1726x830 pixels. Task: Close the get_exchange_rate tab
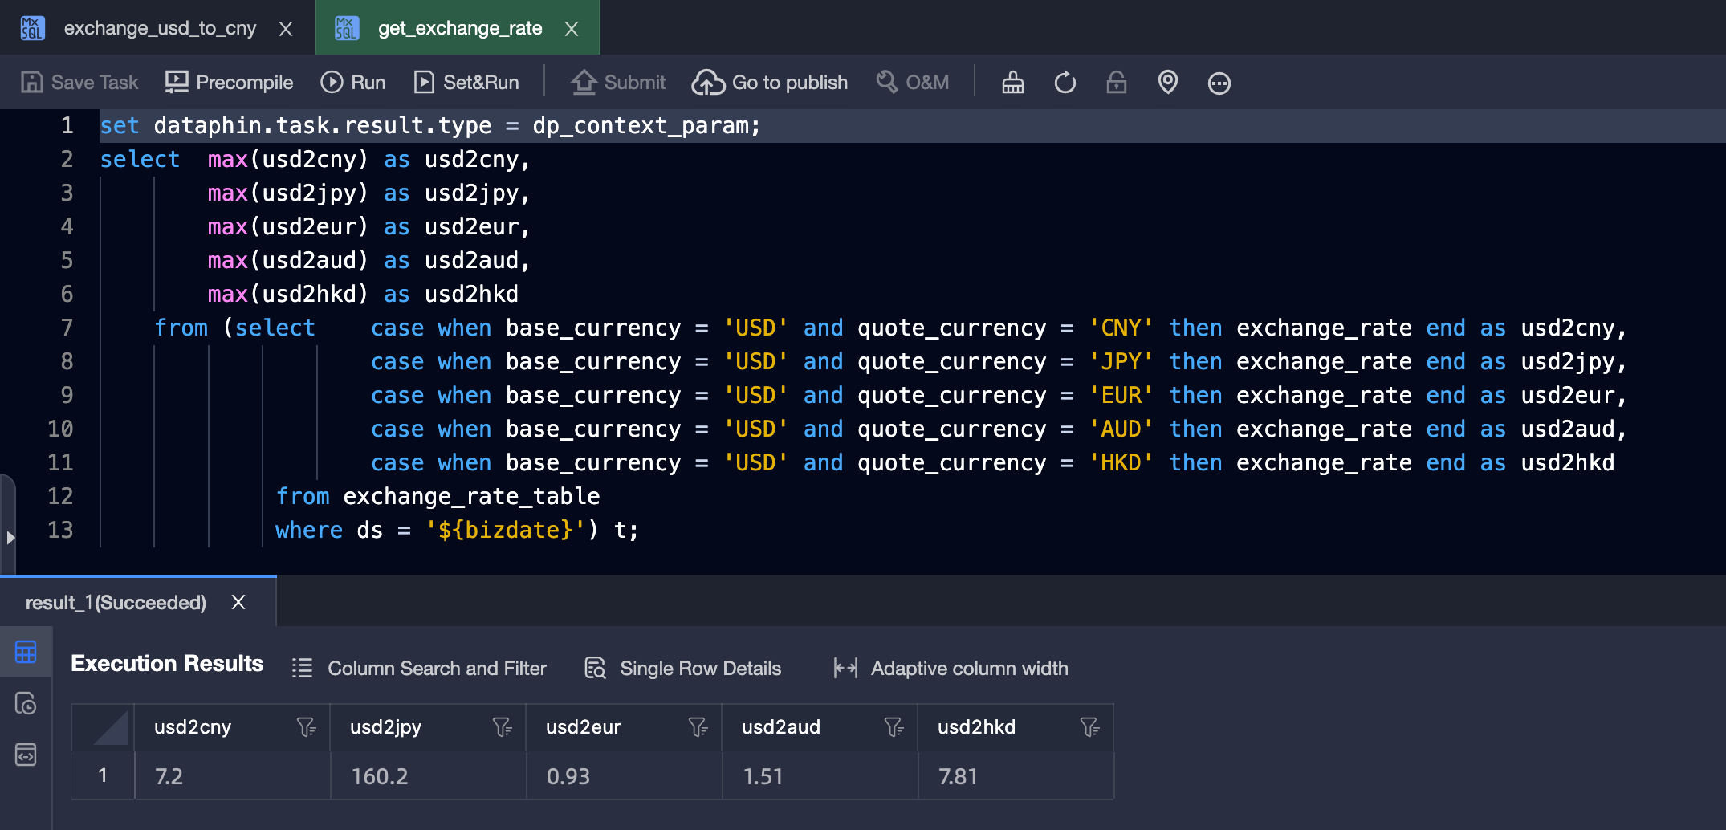(572, 29)
